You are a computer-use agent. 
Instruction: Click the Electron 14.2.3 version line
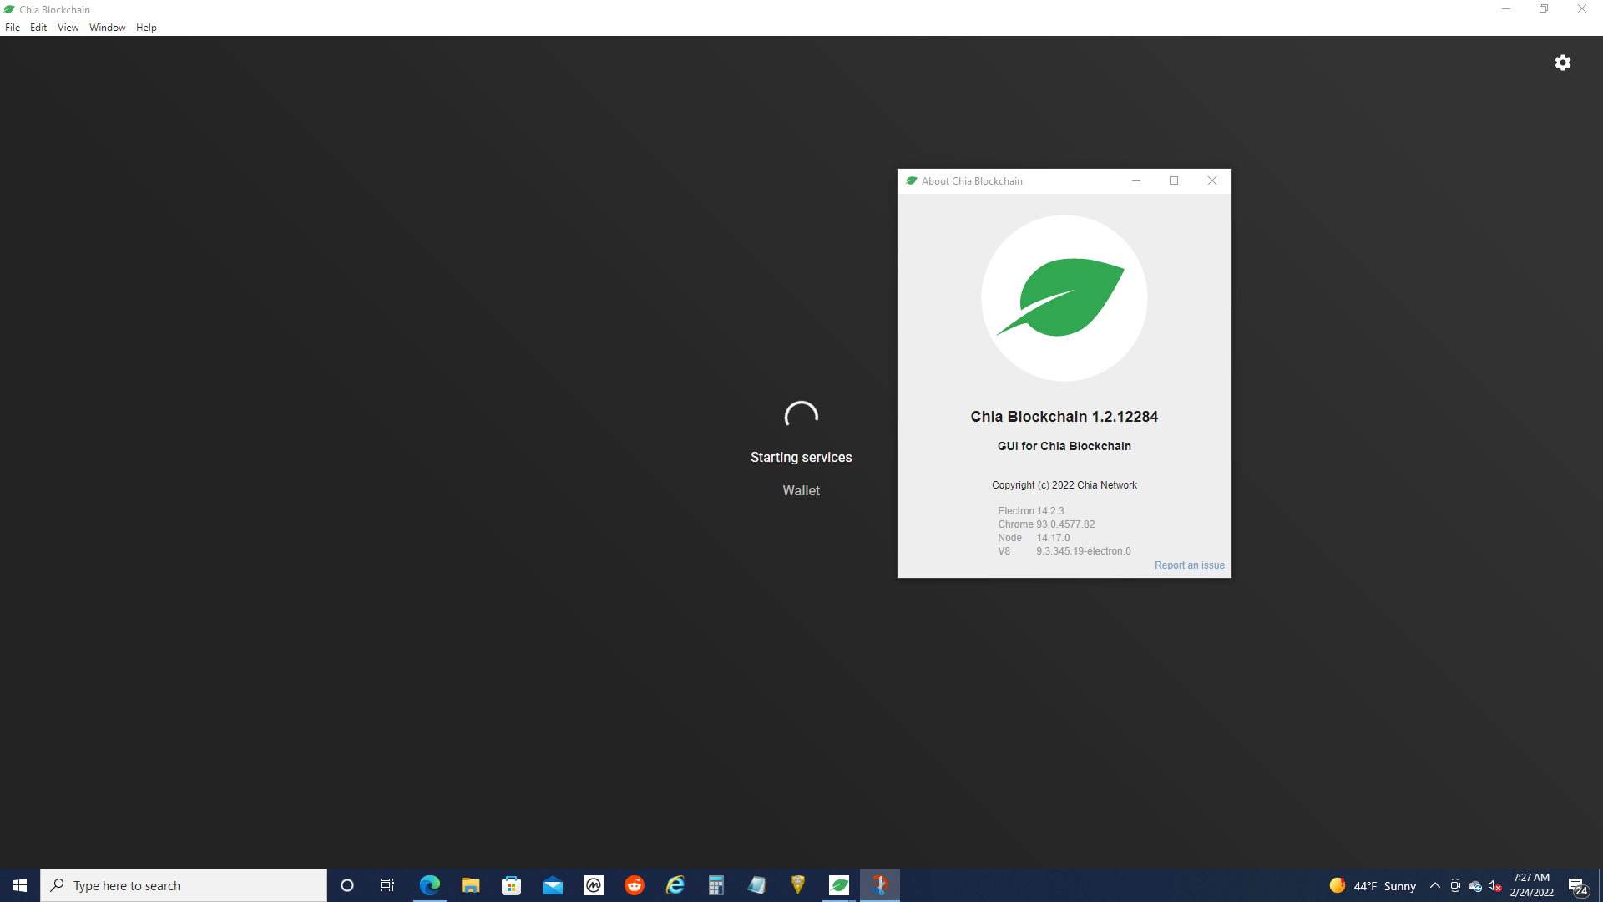pos(1031,511)
